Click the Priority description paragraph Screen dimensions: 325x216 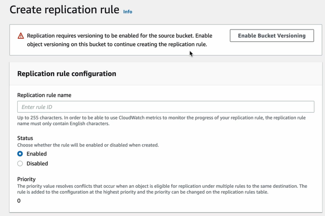(x=162, y=189)
